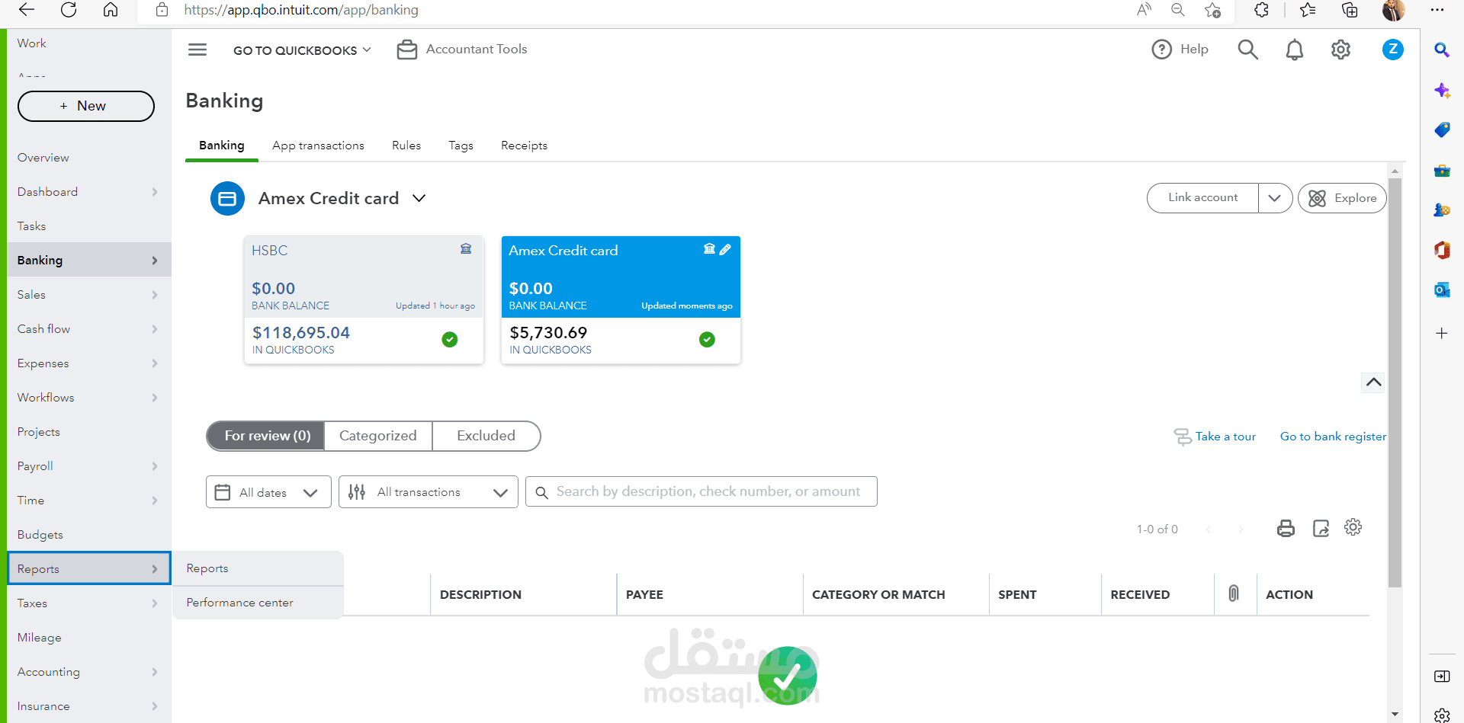Open the Copilot sparkle in the Edge sidebar

[x=1441, y=91]
